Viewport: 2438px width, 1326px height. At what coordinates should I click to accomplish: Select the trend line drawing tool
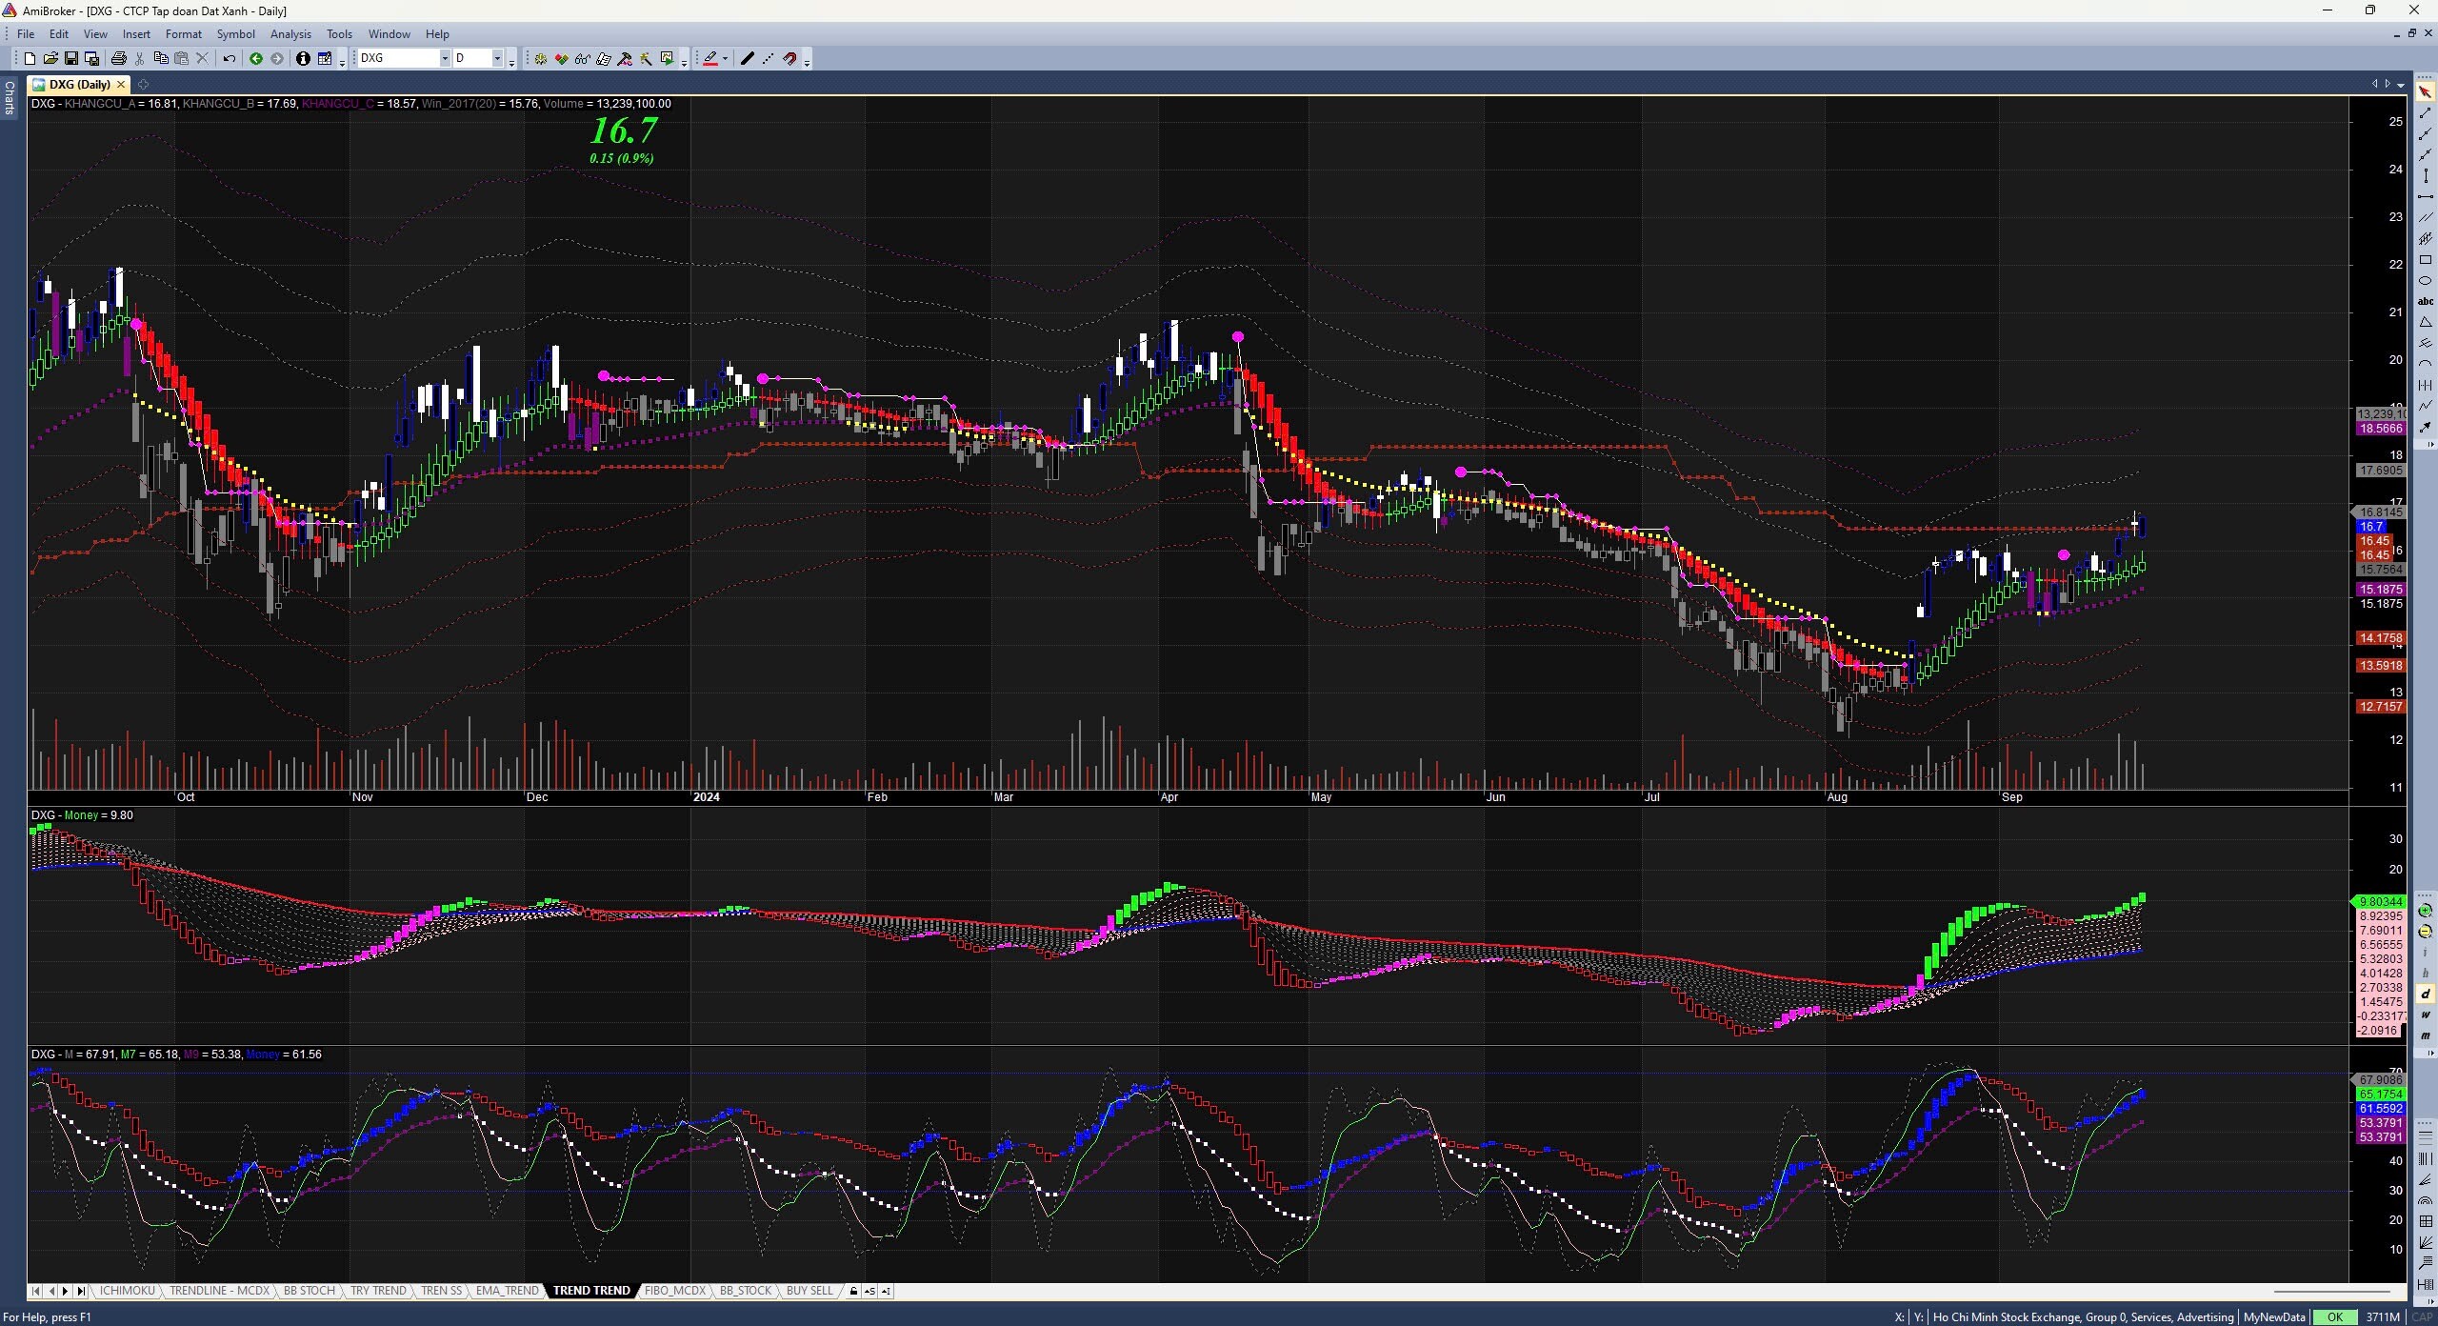coord(2426,113)
